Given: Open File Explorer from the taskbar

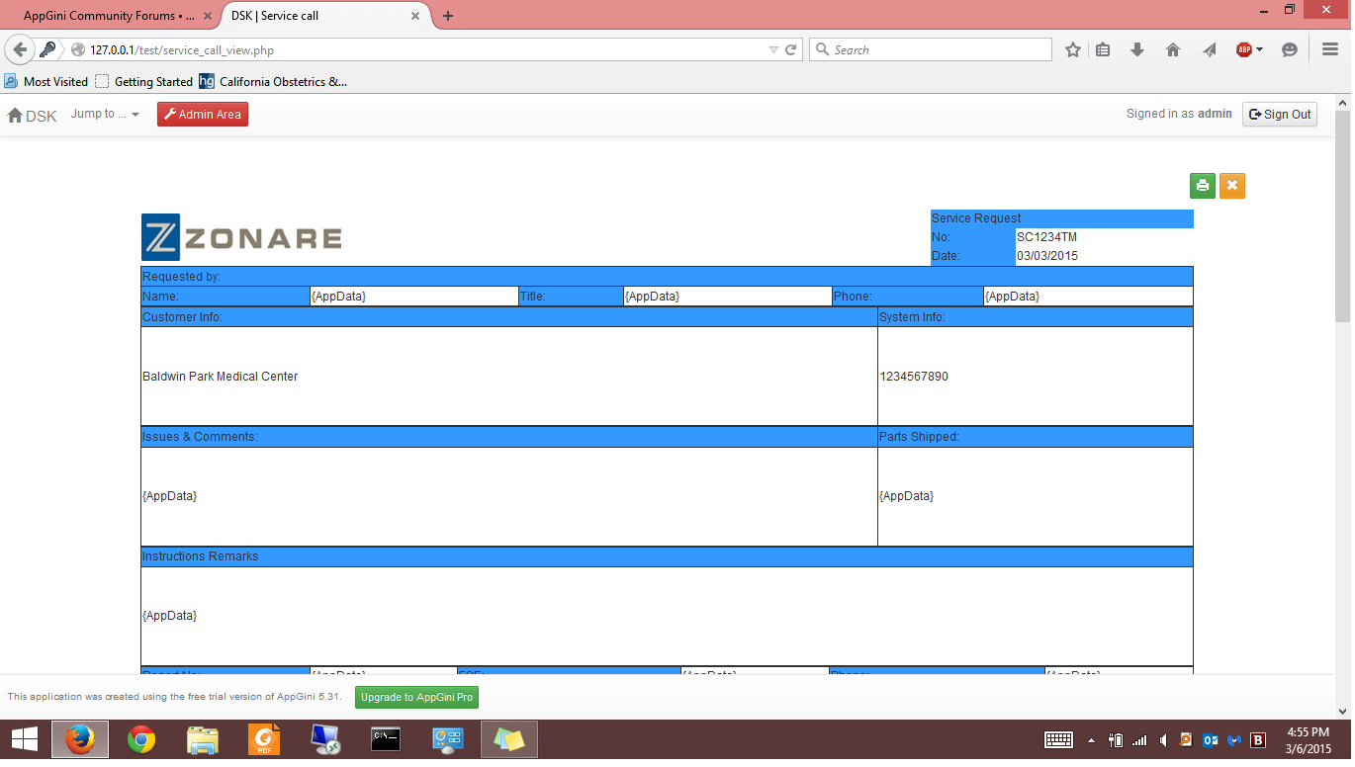Looking at the screenshot, I should coord(203,739).
